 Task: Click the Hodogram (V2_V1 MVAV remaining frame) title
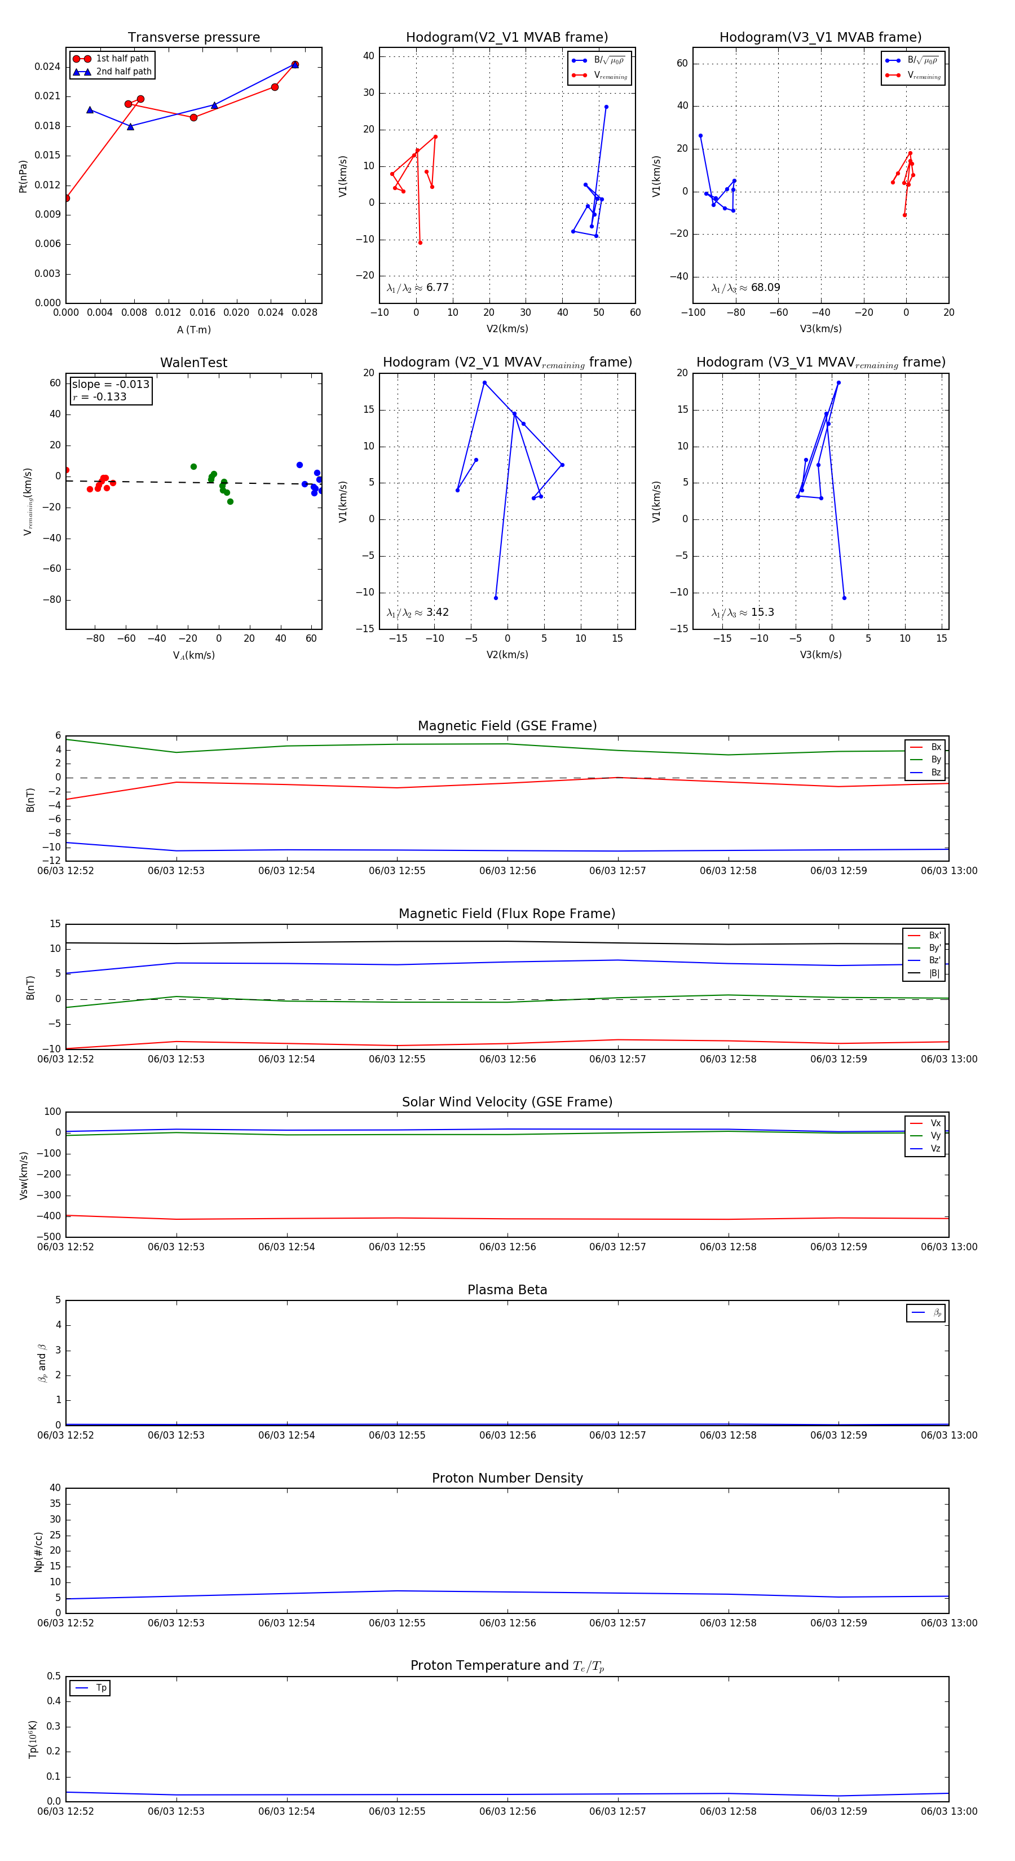[507, 363]
